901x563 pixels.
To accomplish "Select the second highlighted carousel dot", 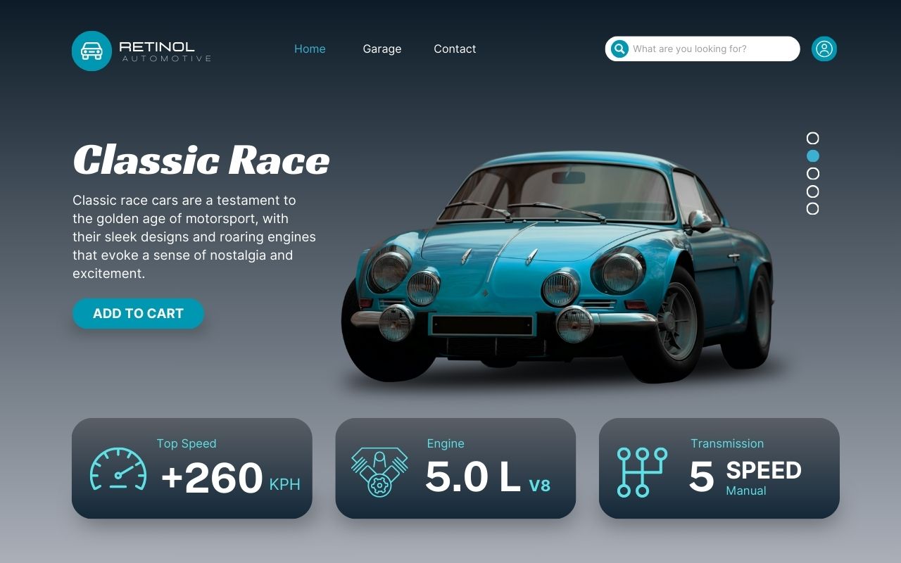I will (812, 156).
